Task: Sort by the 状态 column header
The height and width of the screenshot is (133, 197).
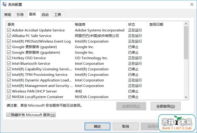Action: (x=137, y=24)
